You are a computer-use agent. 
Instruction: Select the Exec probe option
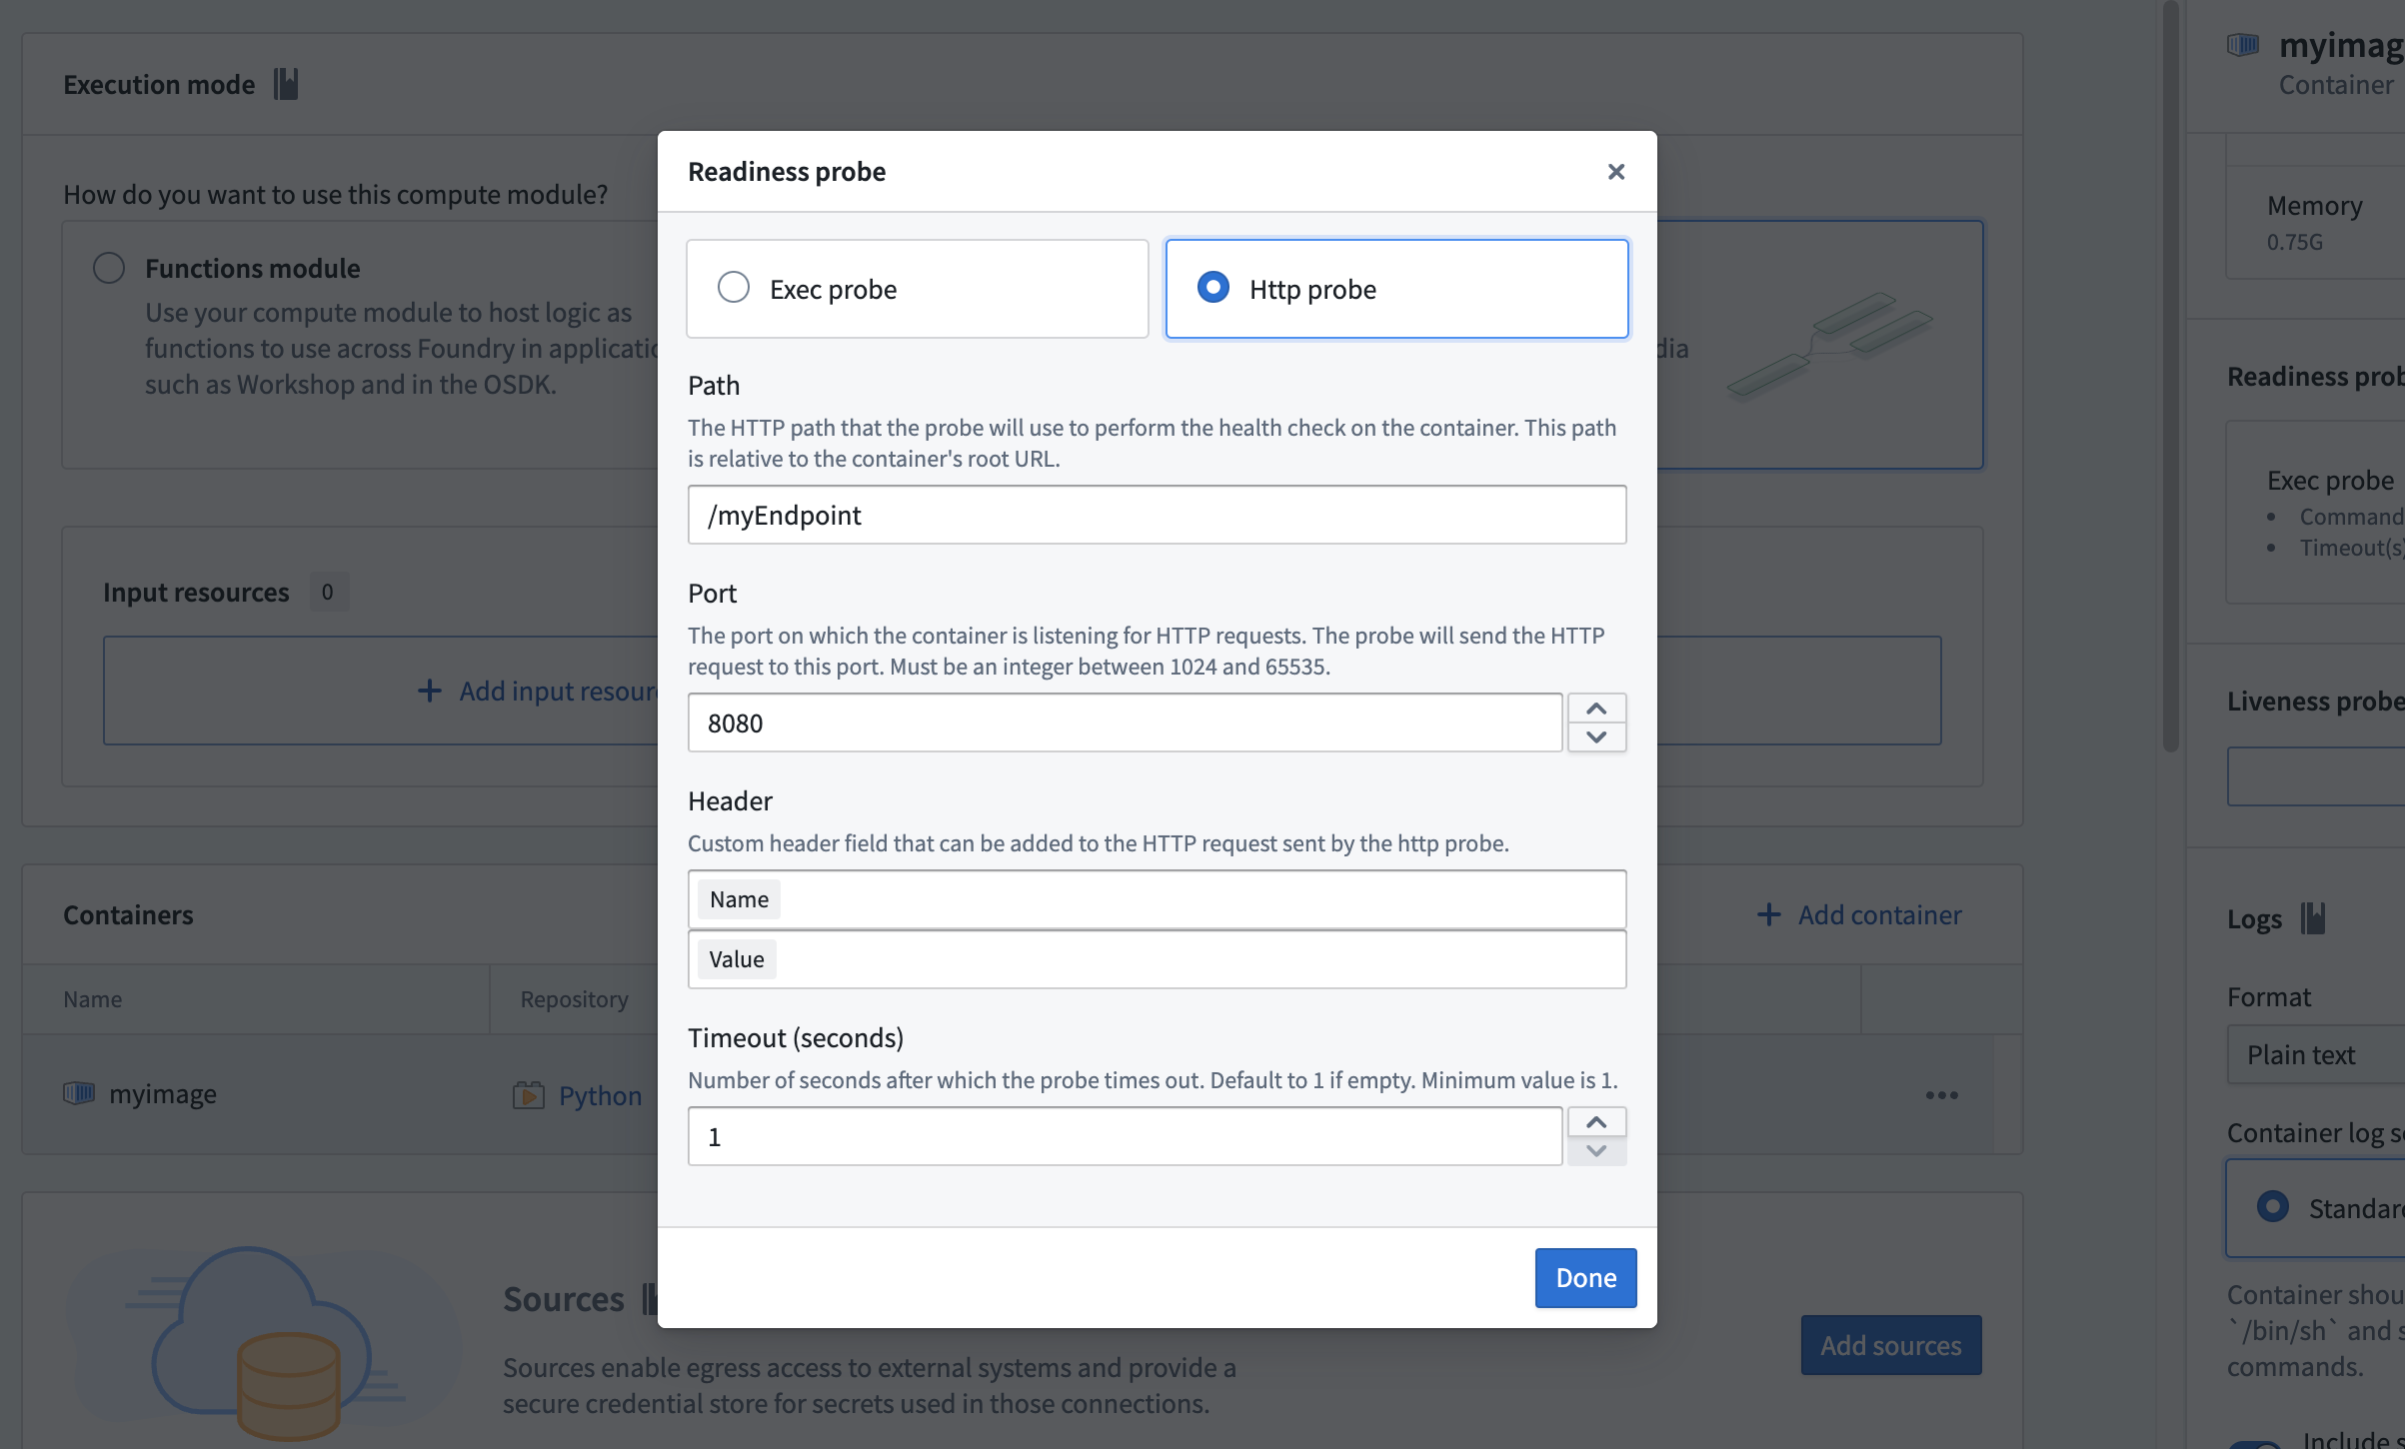(x=733, y=287)
